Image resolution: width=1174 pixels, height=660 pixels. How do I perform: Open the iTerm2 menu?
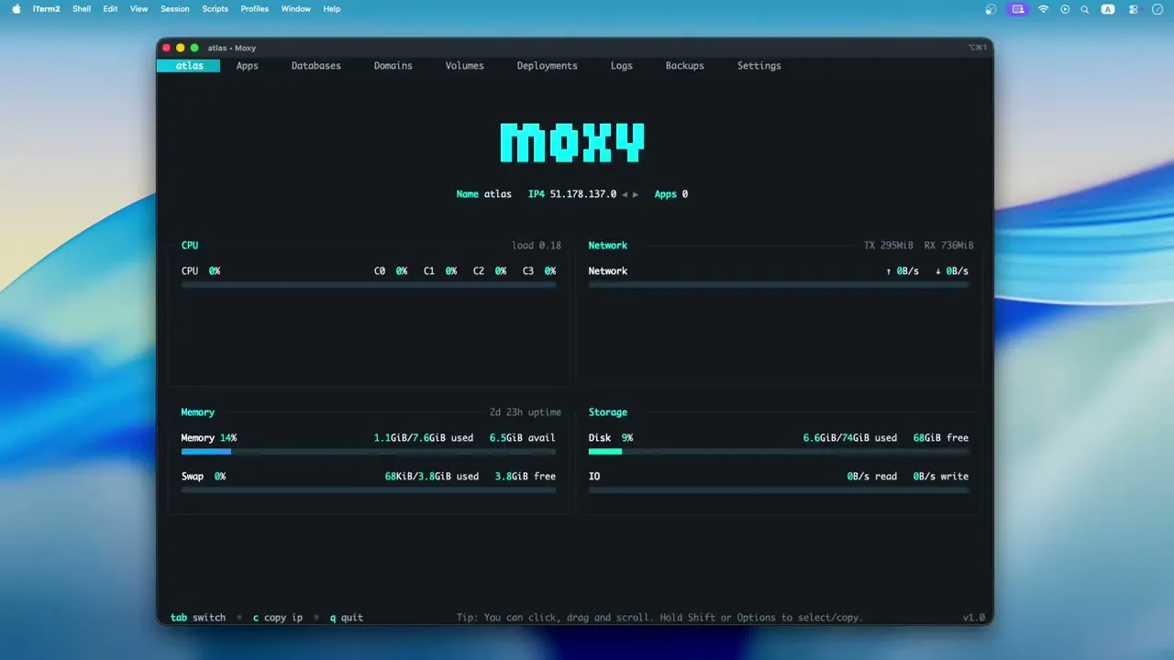click(46, 9)
